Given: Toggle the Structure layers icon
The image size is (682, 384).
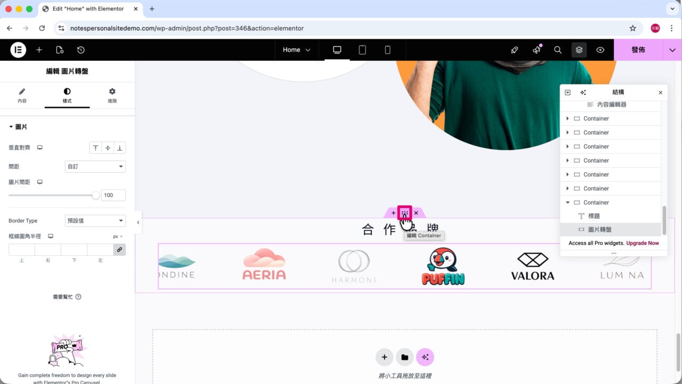Looking at the screenshot, I should click(579, 50).
